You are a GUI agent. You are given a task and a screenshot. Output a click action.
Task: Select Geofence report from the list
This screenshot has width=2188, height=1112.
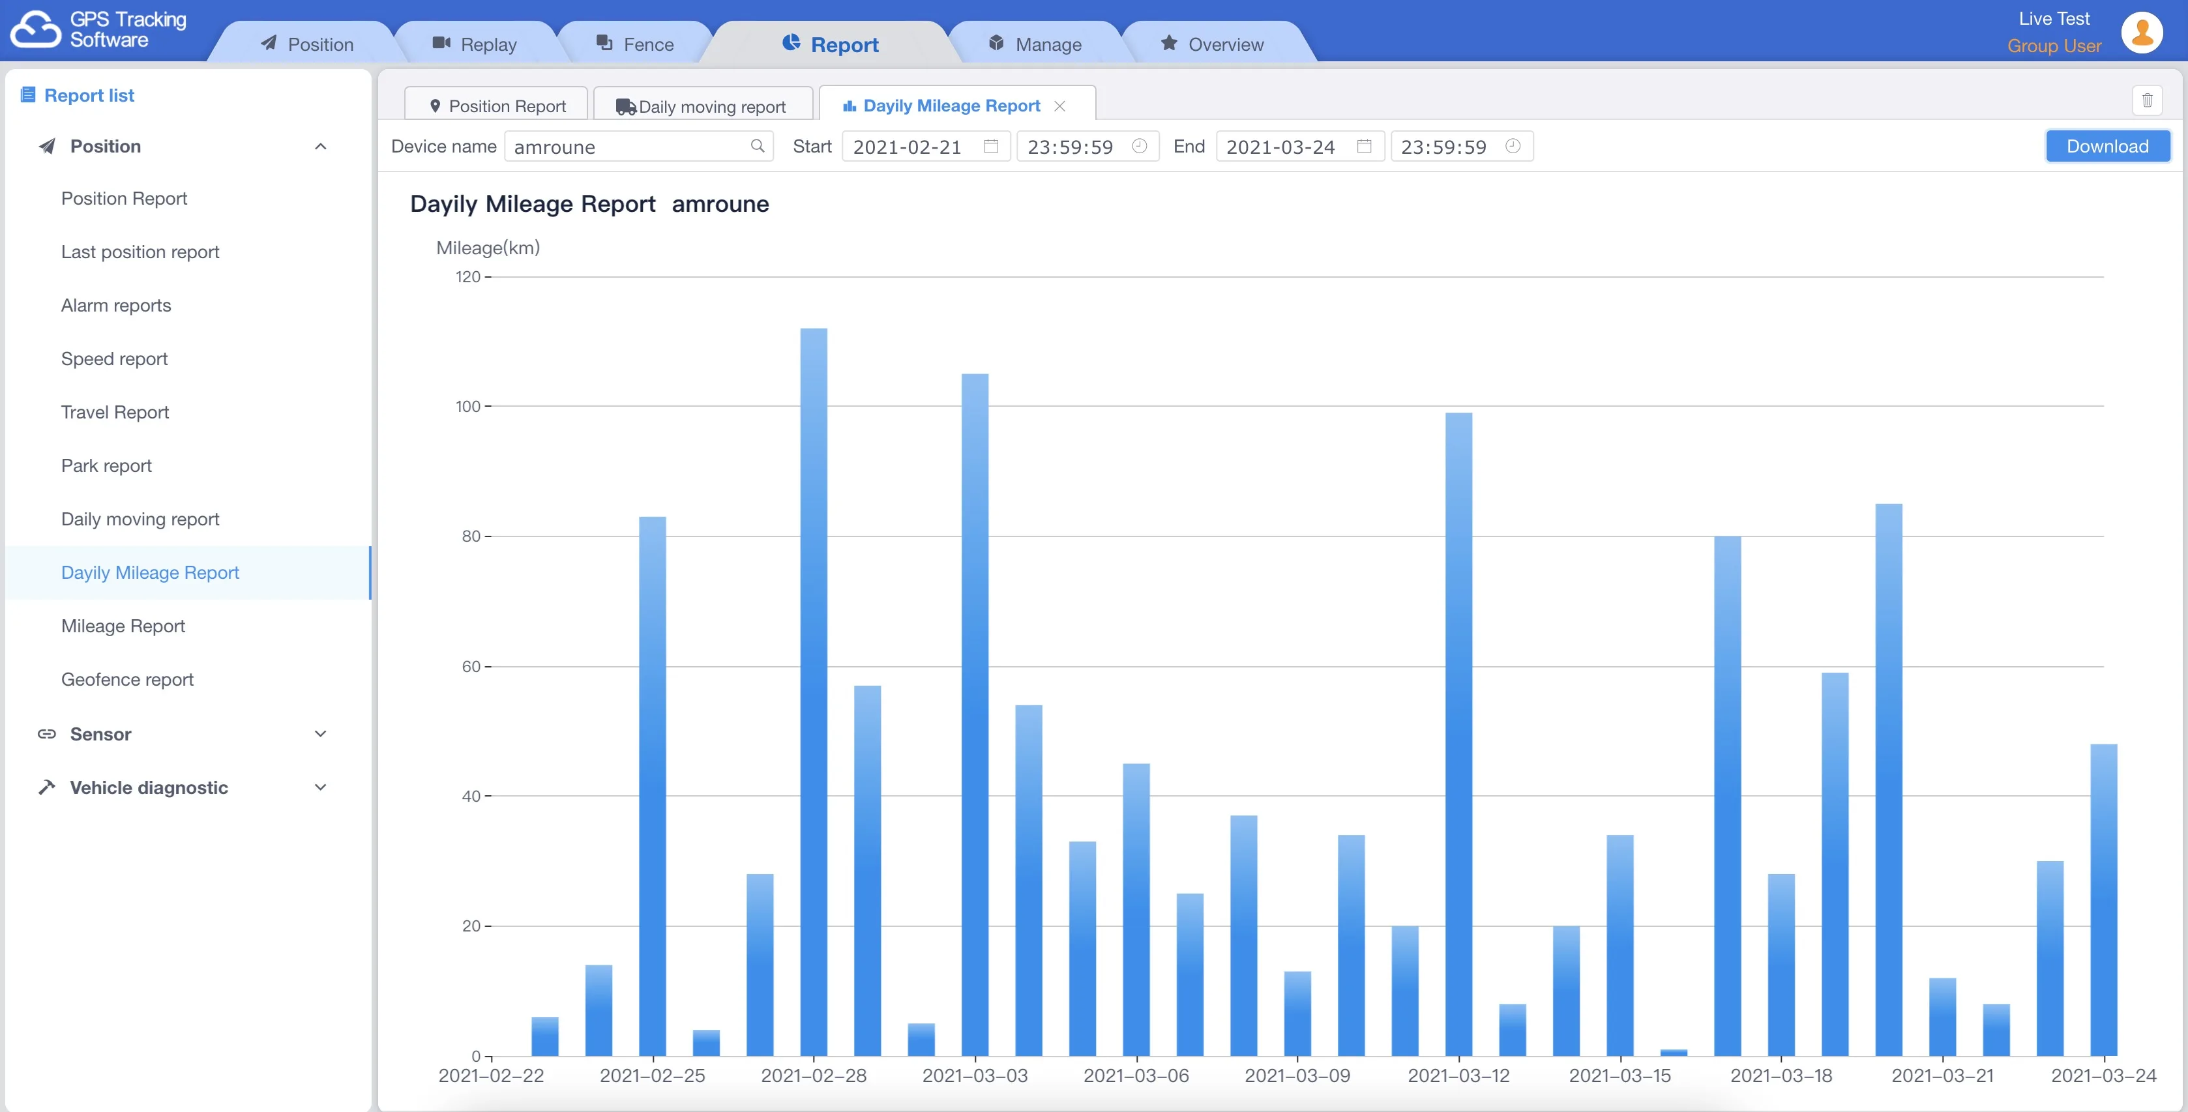(126, 680)
